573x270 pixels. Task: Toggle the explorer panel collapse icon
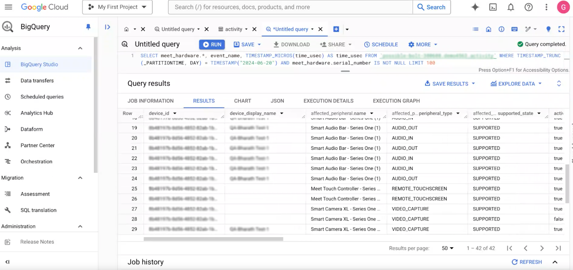point(107,27)
